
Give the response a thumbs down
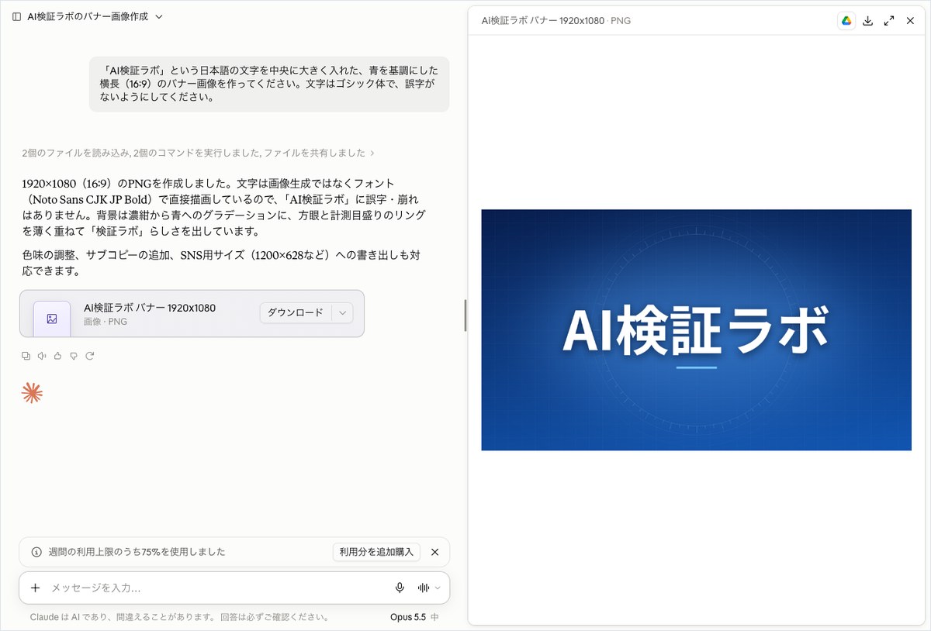(x=74, y=356)
